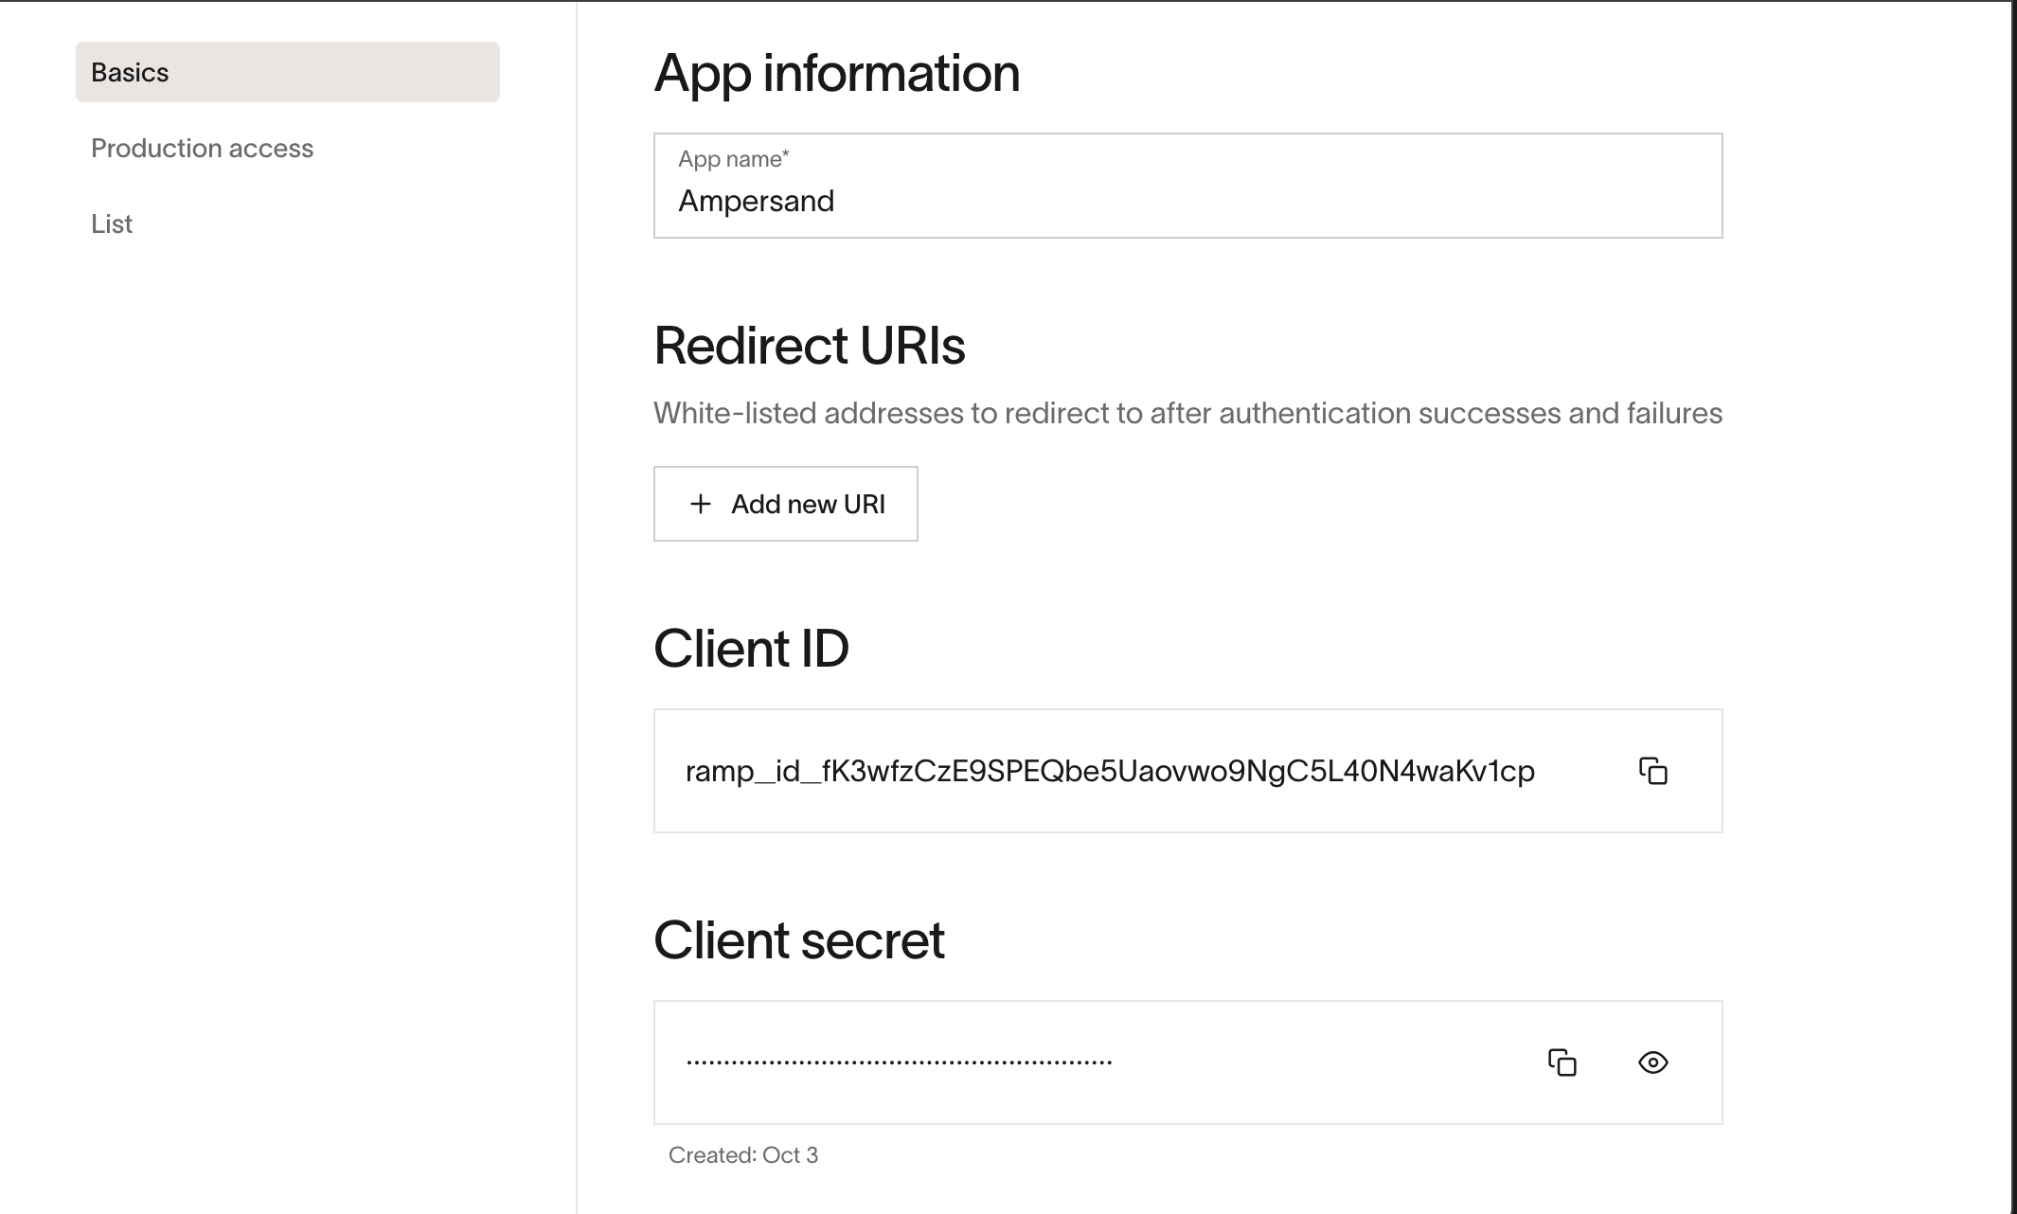Click the copy icon next to hidden secret dots
Image resolution: width=2017 pixels, height=1214 pixels.
coord(1562,1062)
